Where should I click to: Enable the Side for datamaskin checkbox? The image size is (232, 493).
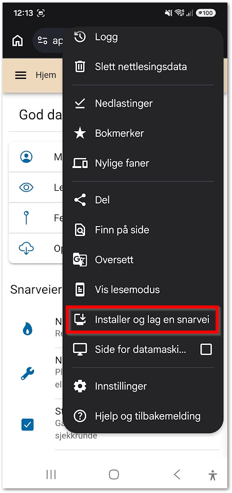tap(206, 349)
